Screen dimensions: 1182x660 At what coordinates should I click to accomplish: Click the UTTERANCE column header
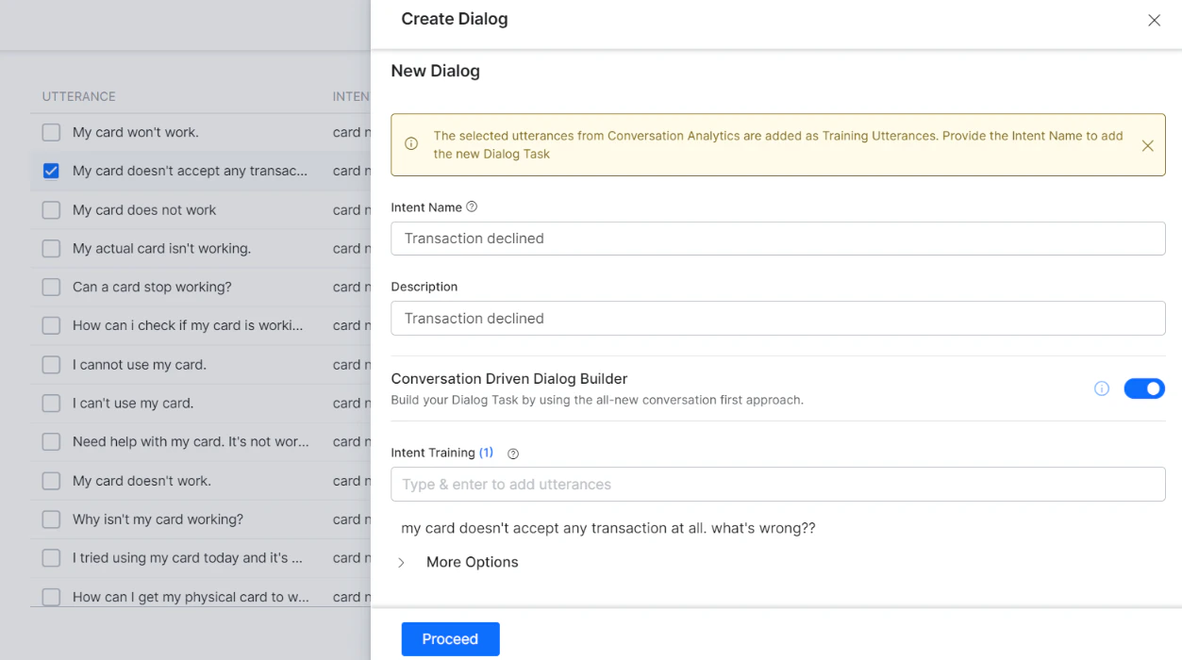[x=78, y=96]
